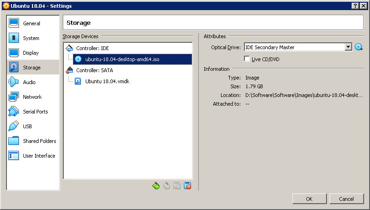Click the System chip icon

(x=14, y=38)
